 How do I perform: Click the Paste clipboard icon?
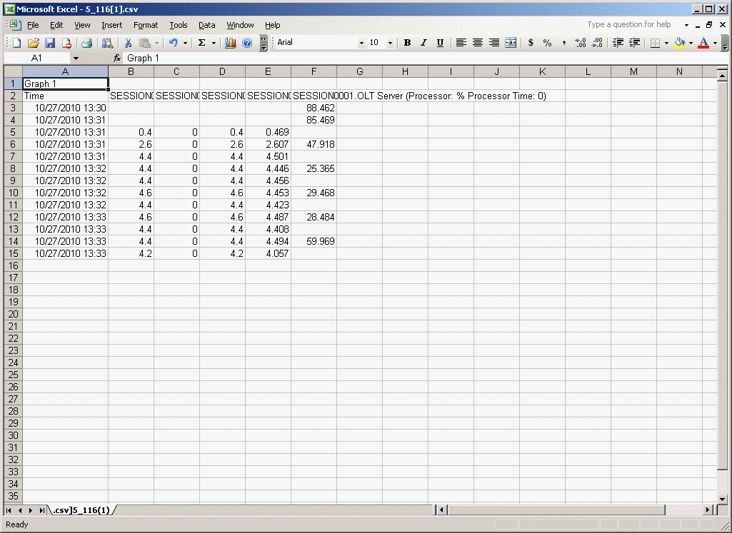(x=145, y=43)
